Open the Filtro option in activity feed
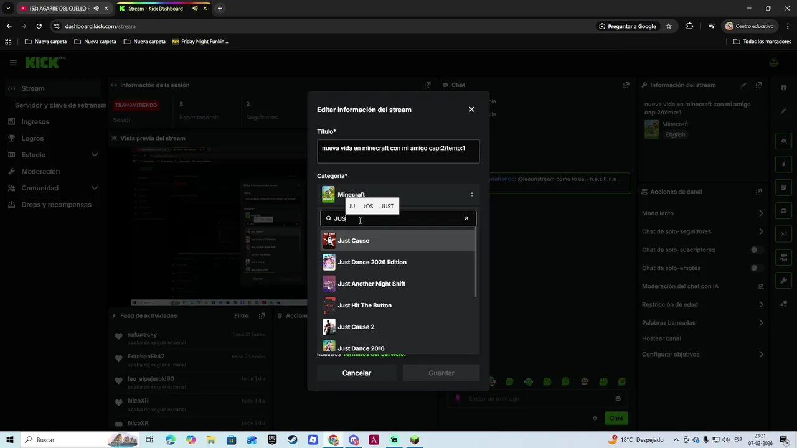This screenshot has height=448, width=797. pos(242,316)
